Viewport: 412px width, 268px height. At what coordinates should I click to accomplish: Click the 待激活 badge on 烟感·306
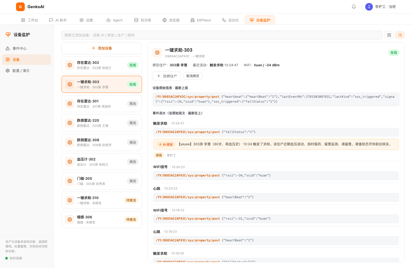click(131, 219)
